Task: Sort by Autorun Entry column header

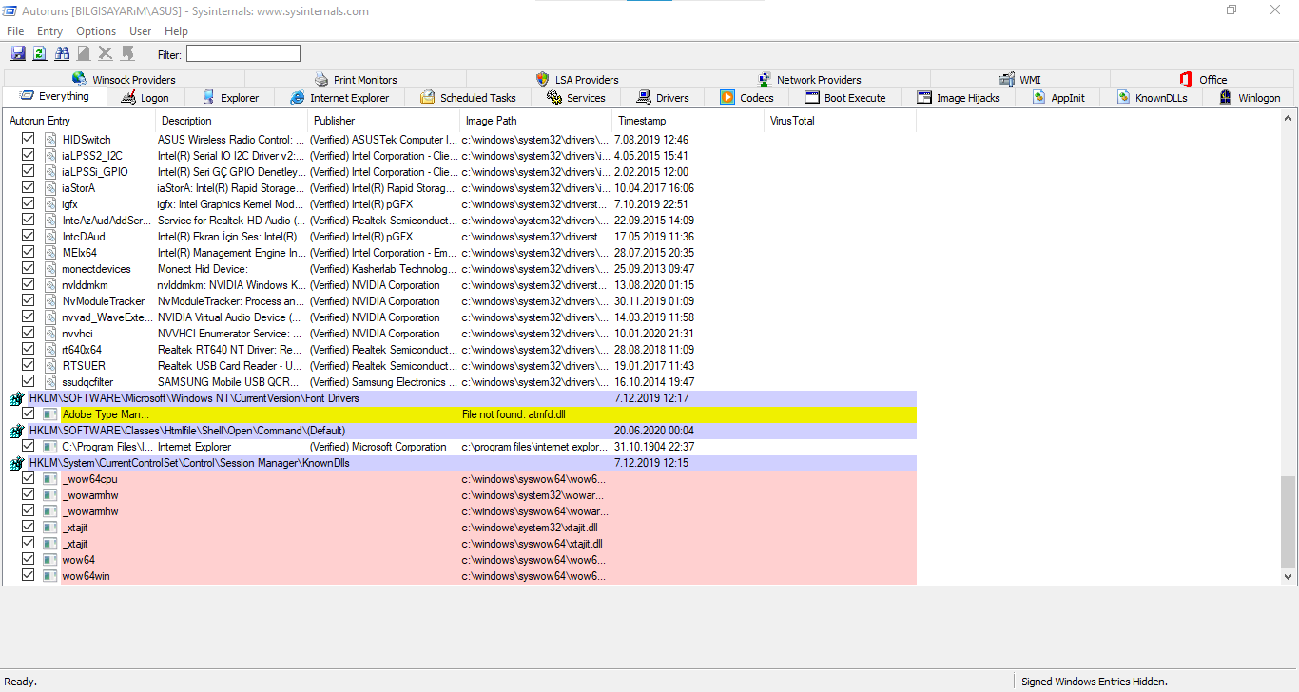Action: pyautogui.click(x=79, y=121)
